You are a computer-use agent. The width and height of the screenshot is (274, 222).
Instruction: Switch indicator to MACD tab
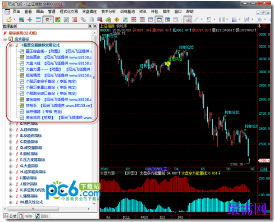(144, 217)
